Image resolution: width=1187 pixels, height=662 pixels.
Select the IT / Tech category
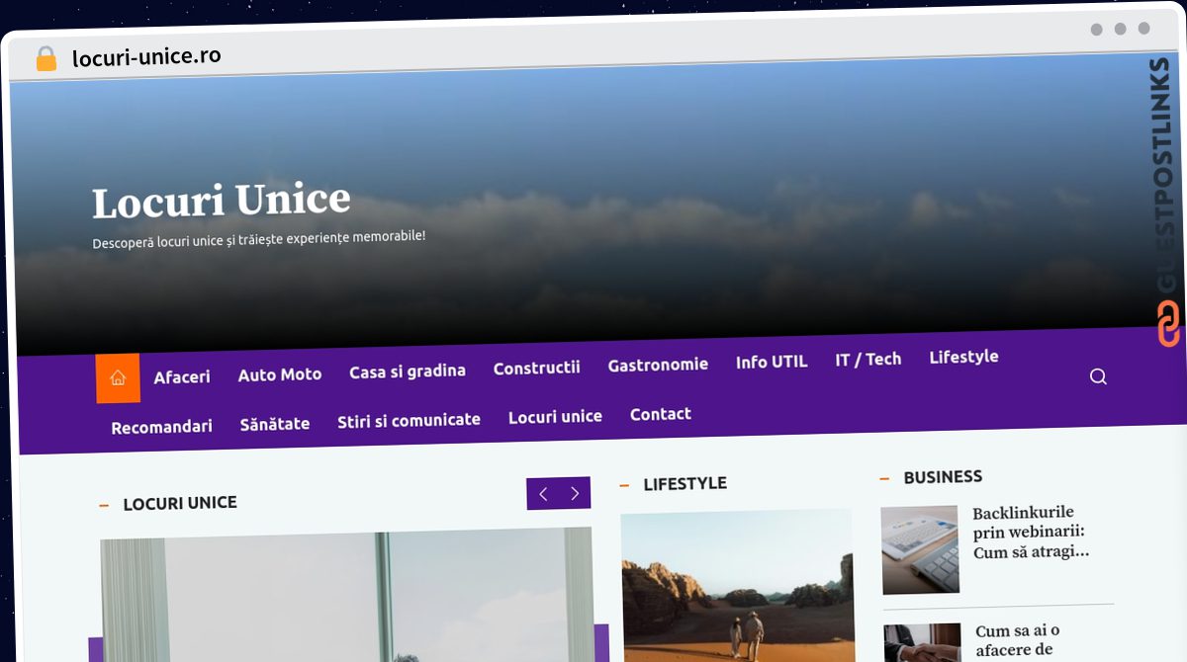click(868, 360)
